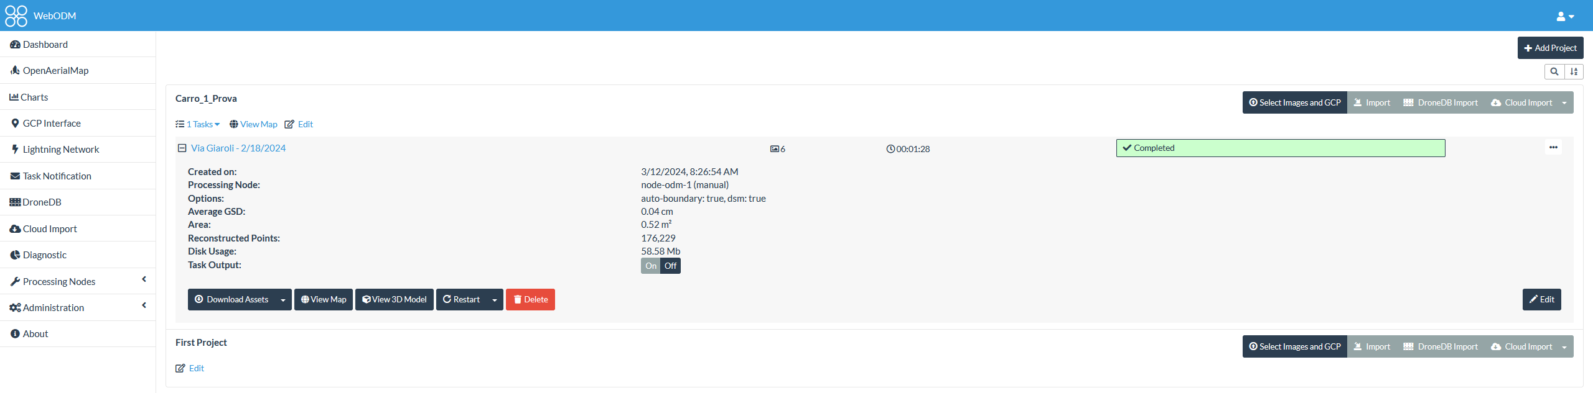Viewport: 1593px width, 393px height.
Task: Open the Restart options dropdown arrow
Action: point(495,300)
